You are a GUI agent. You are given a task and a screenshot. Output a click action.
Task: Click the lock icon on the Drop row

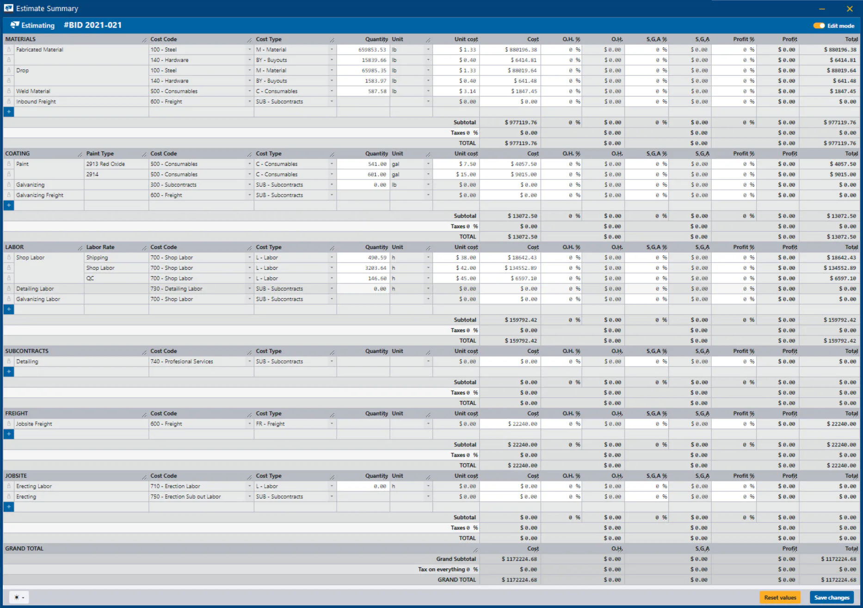9,70
